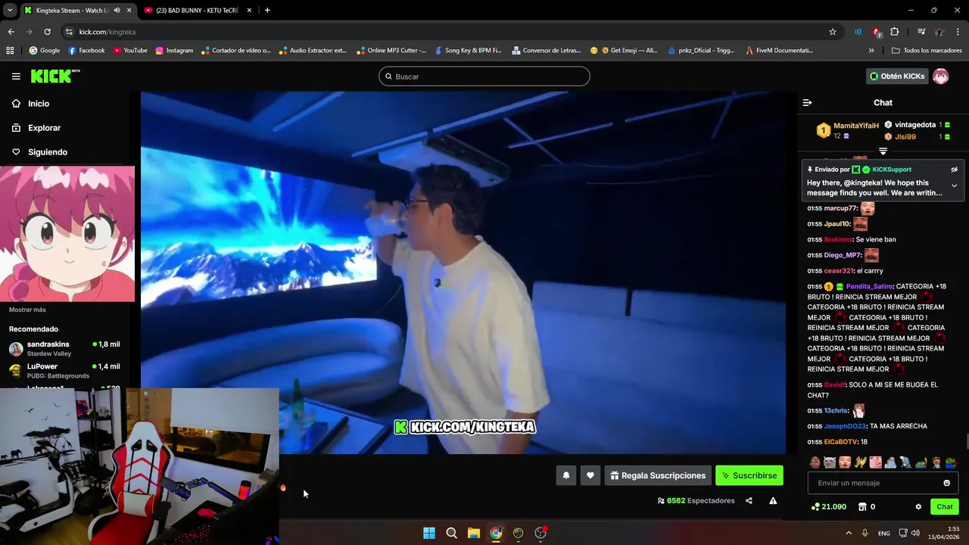969x545 pixels.
Task: Open the tab search dropdown
Action: pyautogui.click(x=9, y=11)
